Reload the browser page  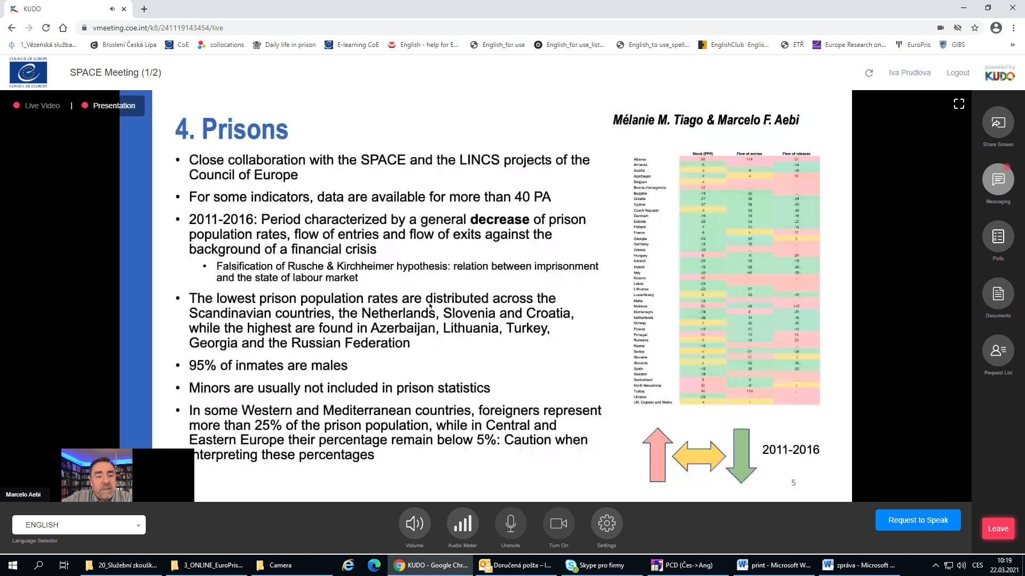[x=46, y=28]
